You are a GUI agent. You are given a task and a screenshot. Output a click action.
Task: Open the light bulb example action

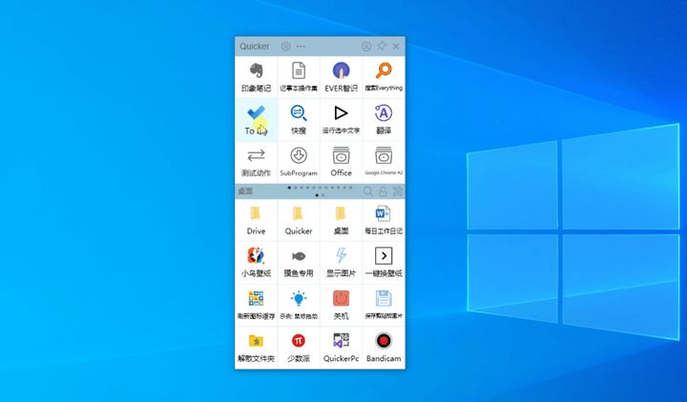pos(299,305)
